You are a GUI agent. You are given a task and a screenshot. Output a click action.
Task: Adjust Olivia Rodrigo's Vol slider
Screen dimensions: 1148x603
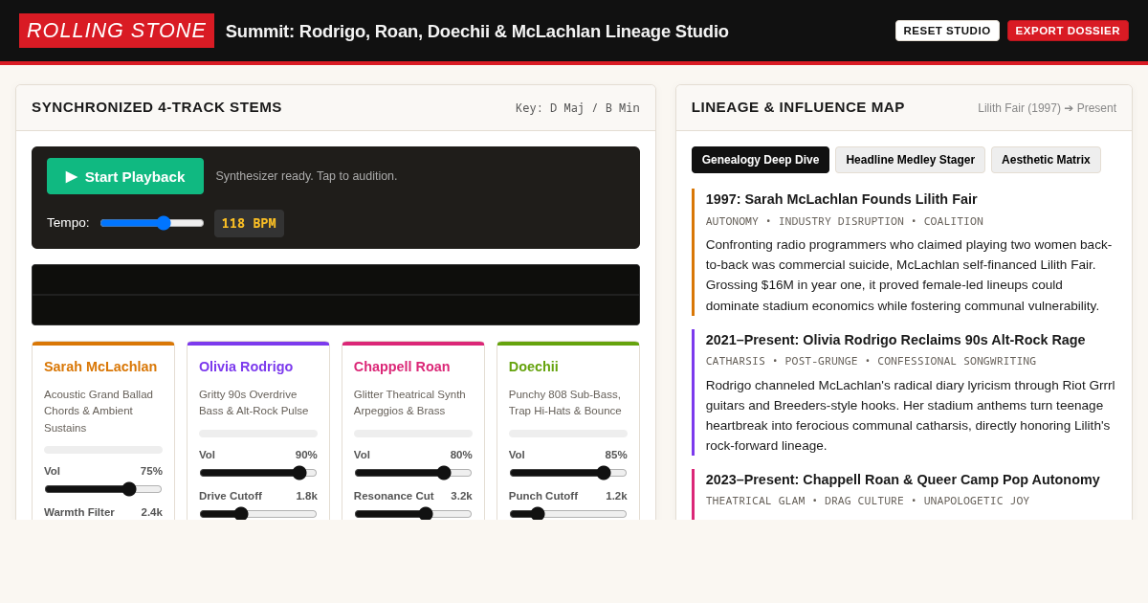click(x=258, y=473)
